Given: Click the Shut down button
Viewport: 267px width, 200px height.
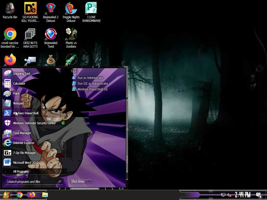Looking at the screenshot, I should (78, 182).
